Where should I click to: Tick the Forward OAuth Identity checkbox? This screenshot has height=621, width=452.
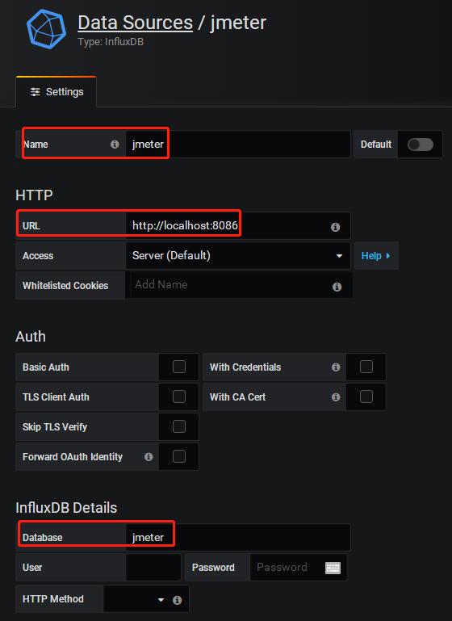click(x=179, y=456)
